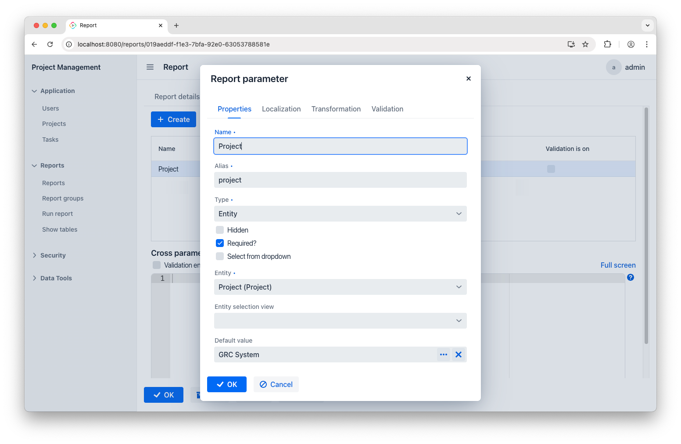Close the Report parameter dialog with X
Viewport: 681px width, 444px height.
[x=468, y=79]
